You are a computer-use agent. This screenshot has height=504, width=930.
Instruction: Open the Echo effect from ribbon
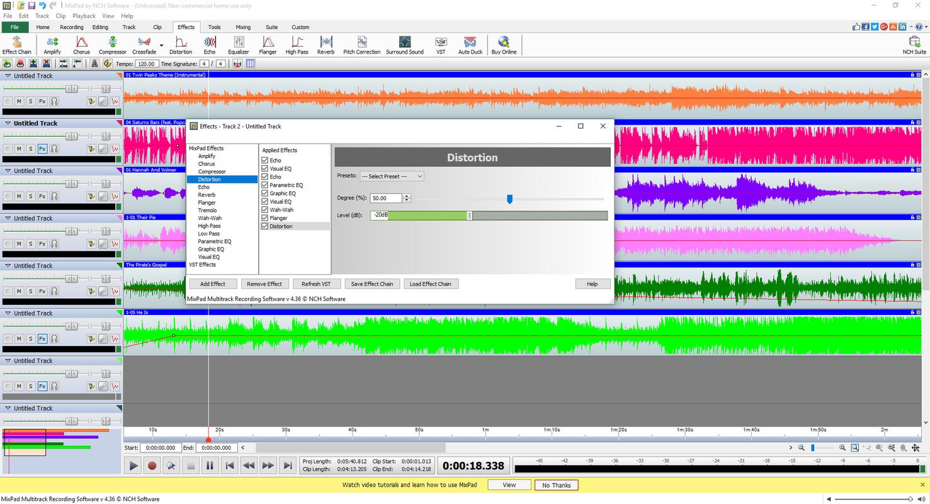click(209, 45)
